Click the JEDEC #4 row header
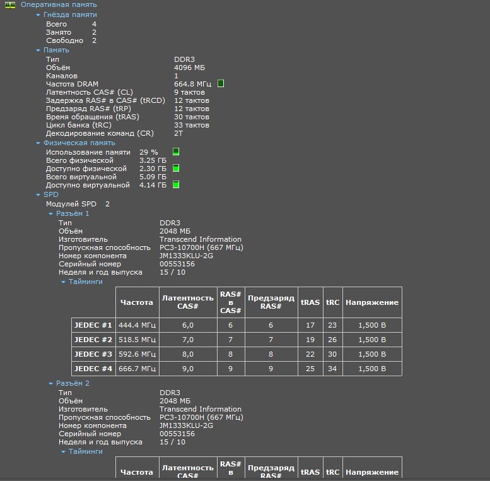The height and width of the screenshot is (481, 490). [x=93, y=369]
